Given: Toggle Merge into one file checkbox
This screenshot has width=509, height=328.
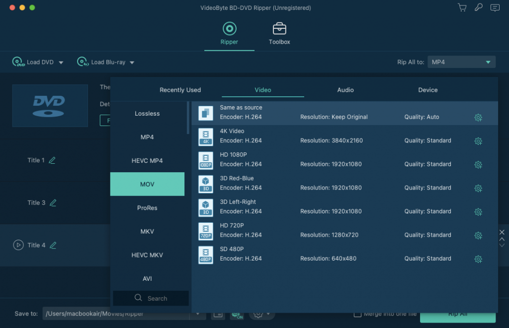Looking at the screenshot, I should pyautogui.click(x=357, y=314).
